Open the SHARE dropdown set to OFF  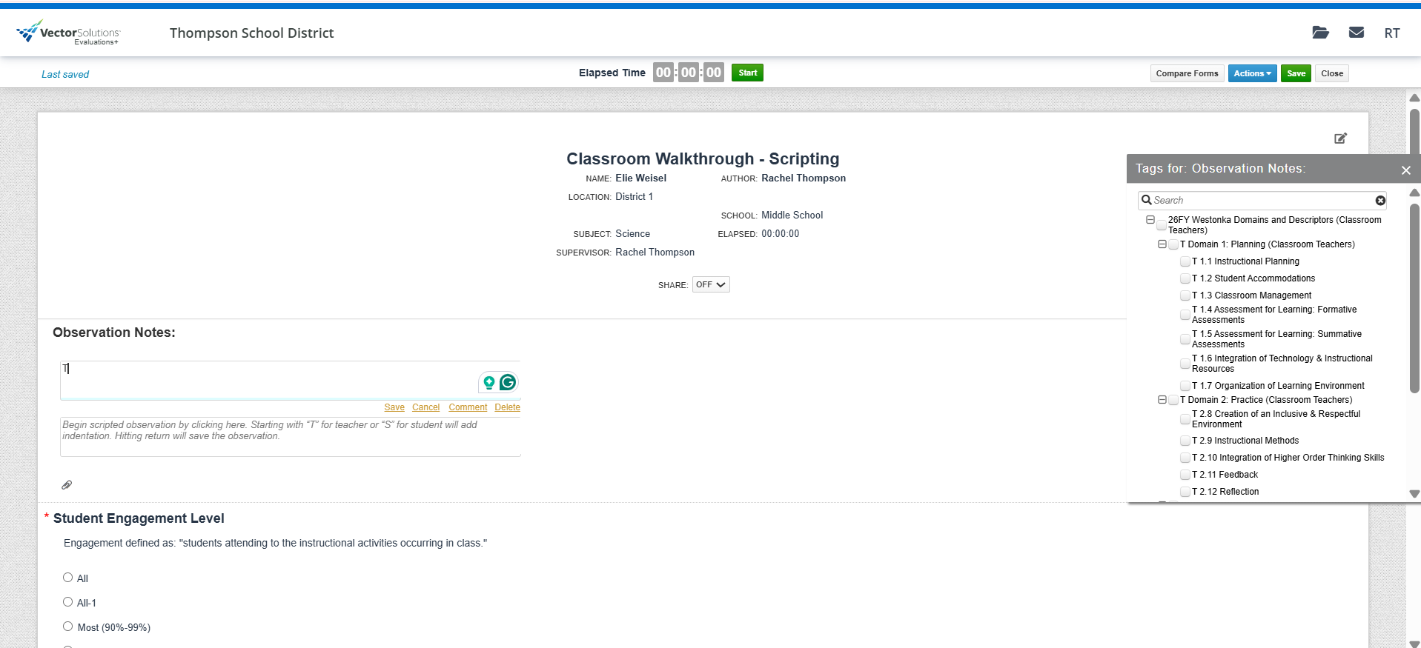click(x=711, y=284)
